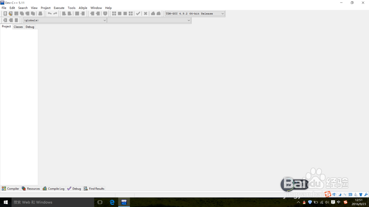
Task: Open the Resources bottom panel tab
Action: pyautogui.click(x=31, y=189)
